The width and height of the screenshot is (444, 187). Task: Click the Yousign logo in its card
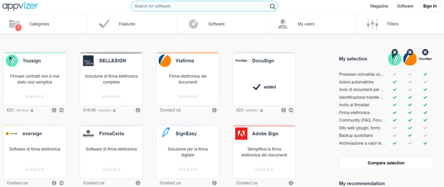(12, 61)
